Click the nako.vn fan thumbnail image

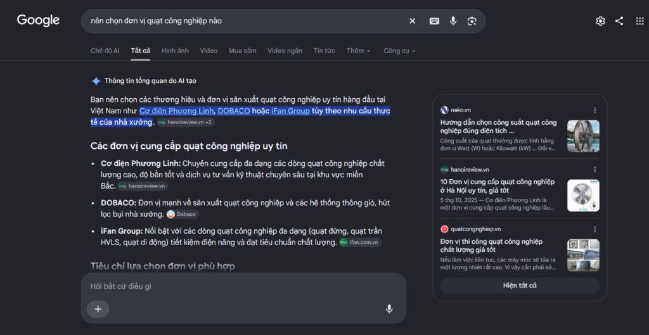point(583,136)
